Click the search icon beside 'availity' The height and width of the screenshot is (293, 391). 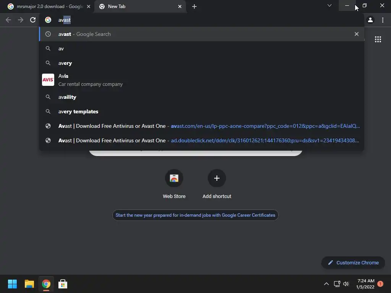(48, 97)
